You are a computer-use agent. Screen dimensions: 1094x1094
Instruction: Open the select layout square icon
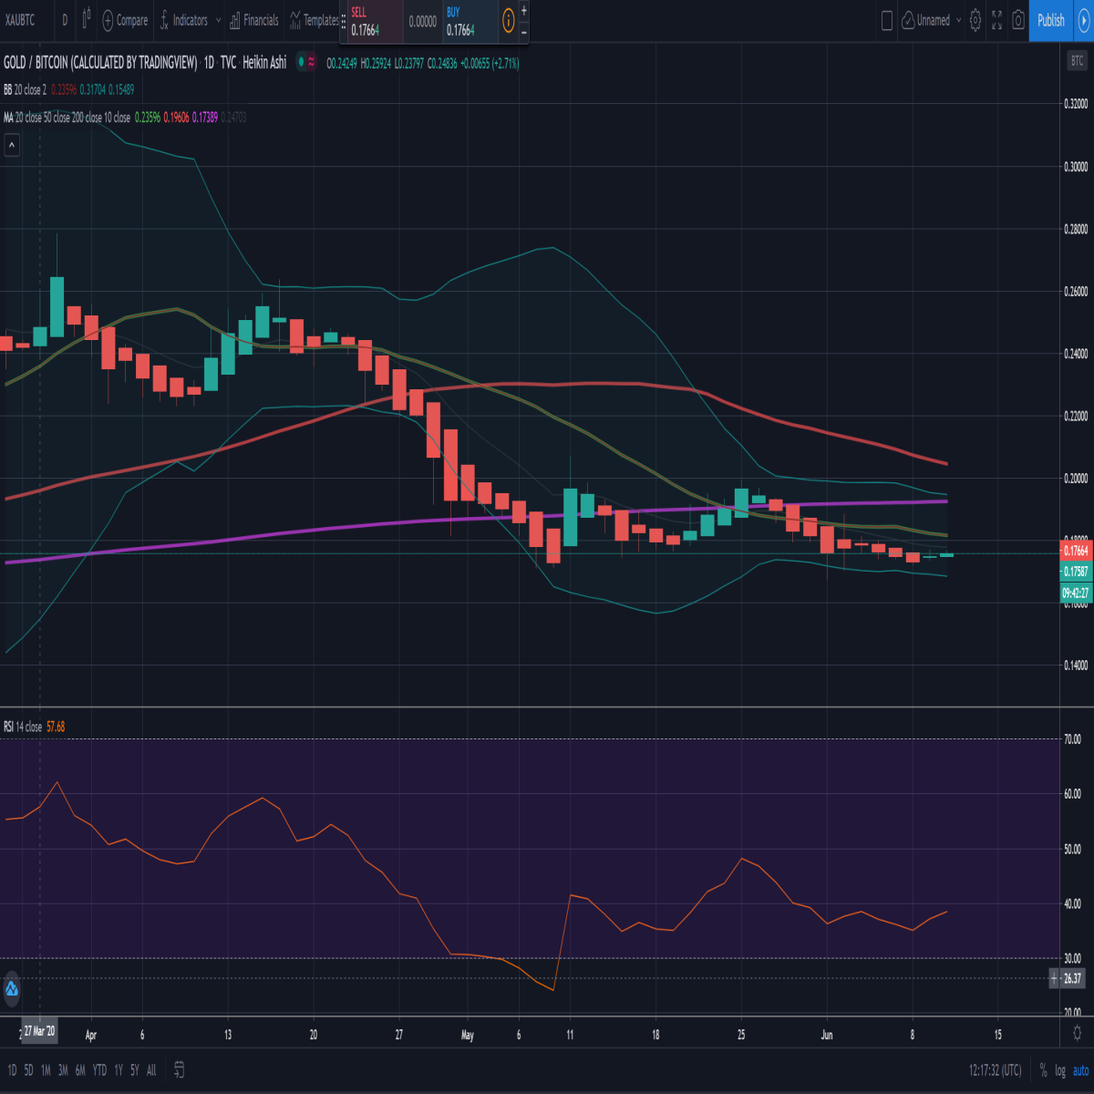coord(887,20)
